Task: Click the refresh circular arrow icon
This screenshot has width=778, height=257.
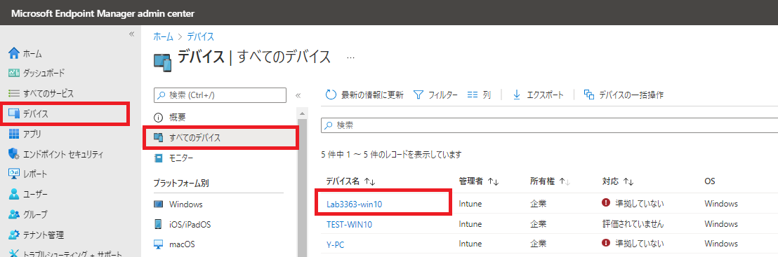Action: point(331,95)
